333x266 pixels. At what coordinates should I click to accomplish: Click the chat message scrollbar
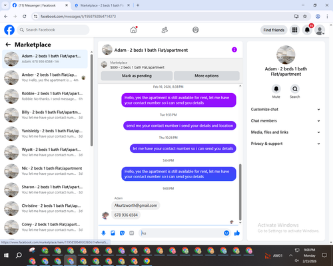click(240, 192)
